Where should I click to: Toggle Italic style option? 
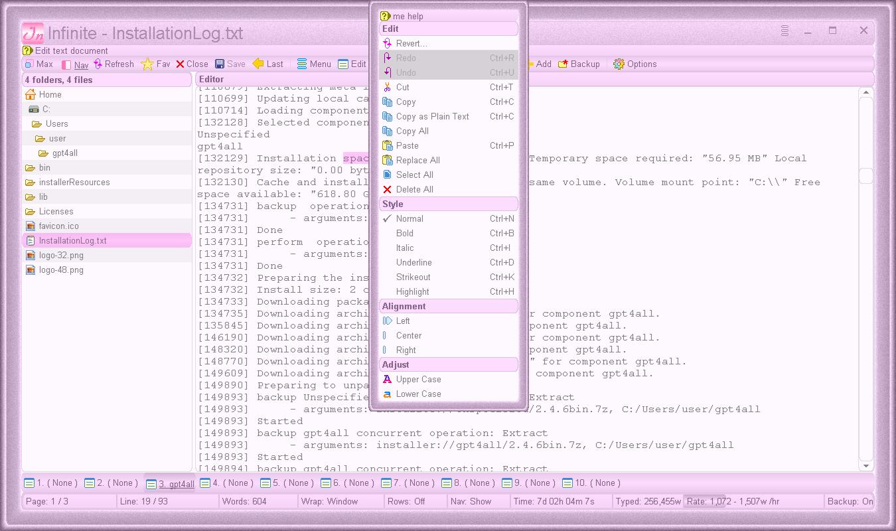click(449, 248)
